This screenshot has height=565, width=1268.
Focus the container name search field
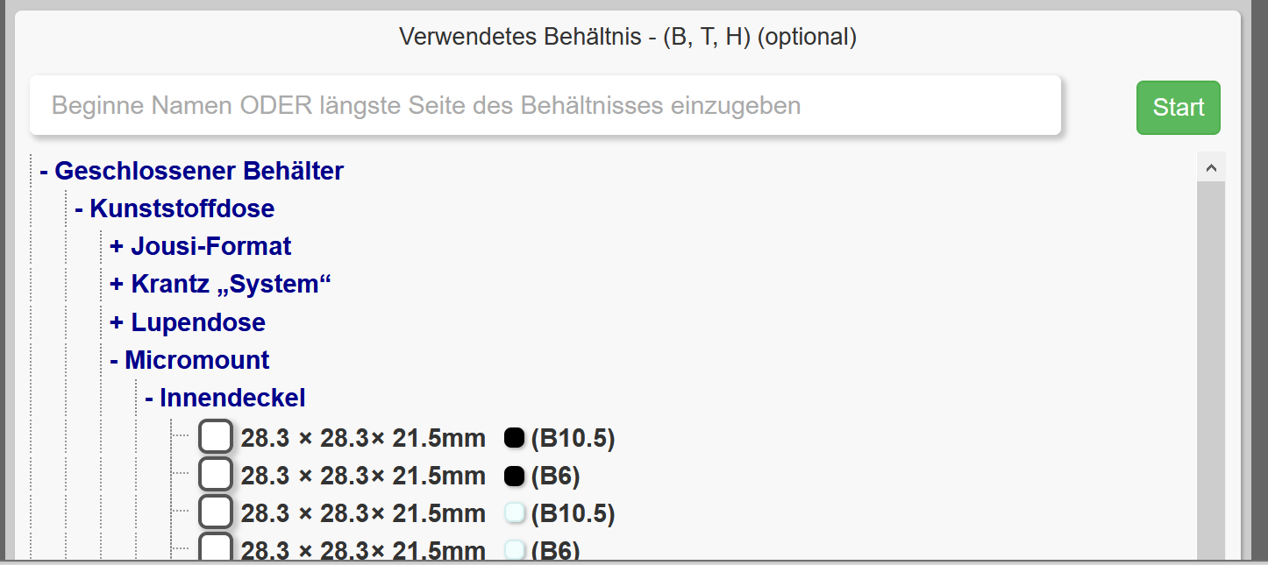coord(545,106)
